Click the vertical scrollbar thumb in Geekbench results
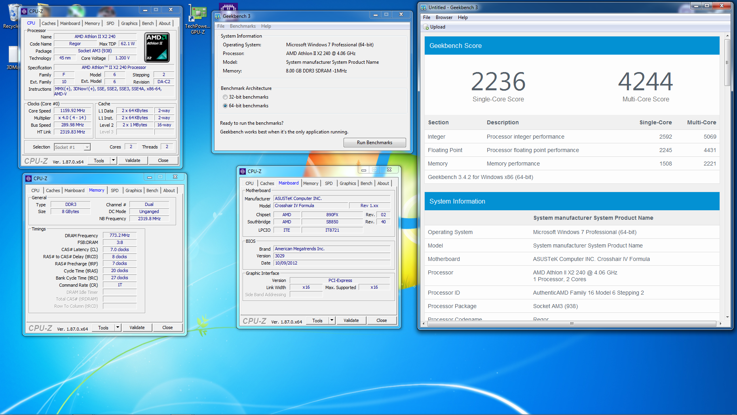Image resolution: width=737 pixels, height=415 pixels. (x=727, y=62)
